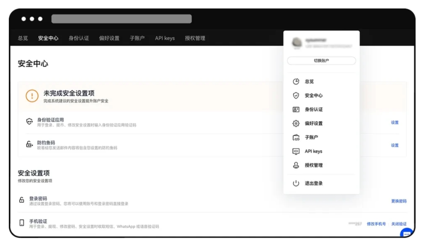Click the API keys code icon
The image size is (421, 245).
(296, 151)
